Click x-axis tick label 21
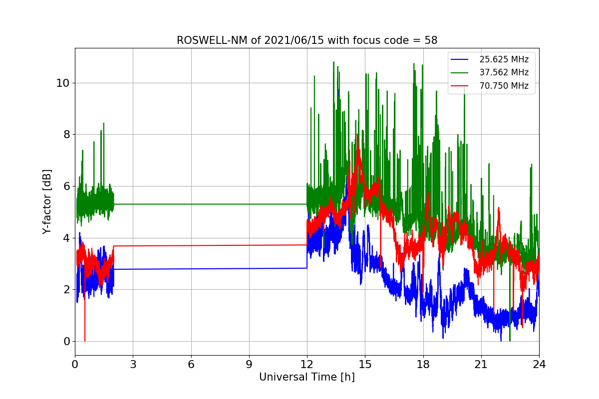The image size is (599, 399). 481,365
